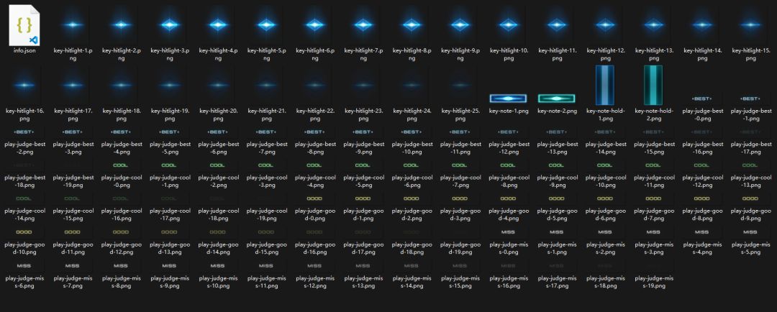This screenshot has height=312, width=777.
Task: Select key-hitlight-12.png thumbnail
Action: (606, 24)
